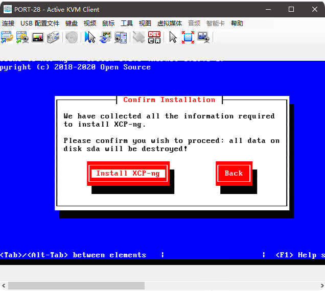Click the horizontal scrollbar thumb

(76, 285)
